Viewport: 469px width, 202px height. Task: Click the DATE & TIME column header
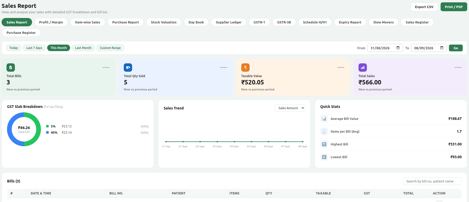click(41, 193)
